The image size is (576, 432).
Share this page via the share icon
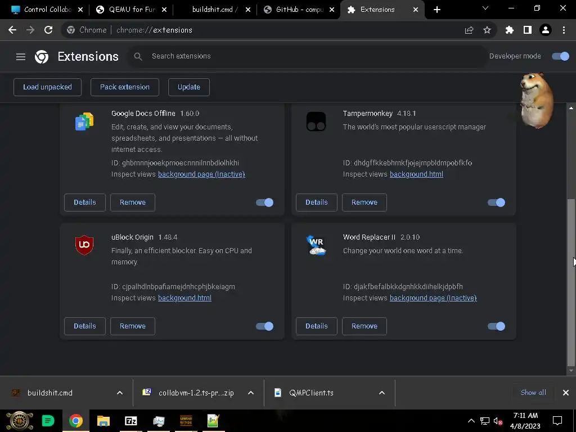[469, 30]
